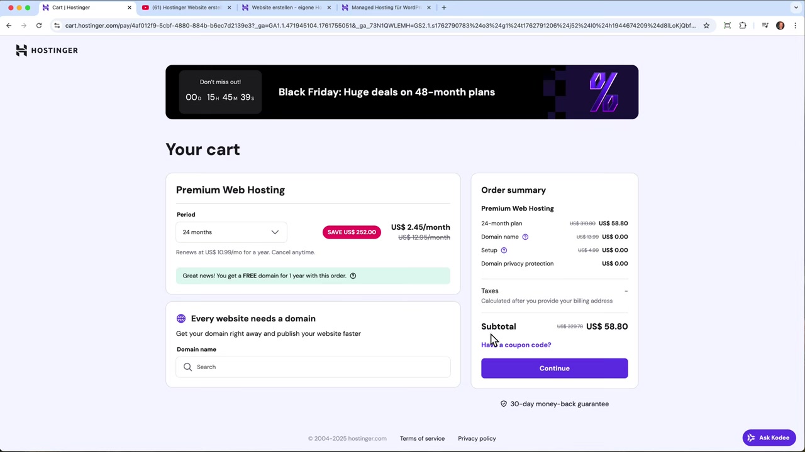
Task: Open the Have a coupon code link
Action: (516, 345)
